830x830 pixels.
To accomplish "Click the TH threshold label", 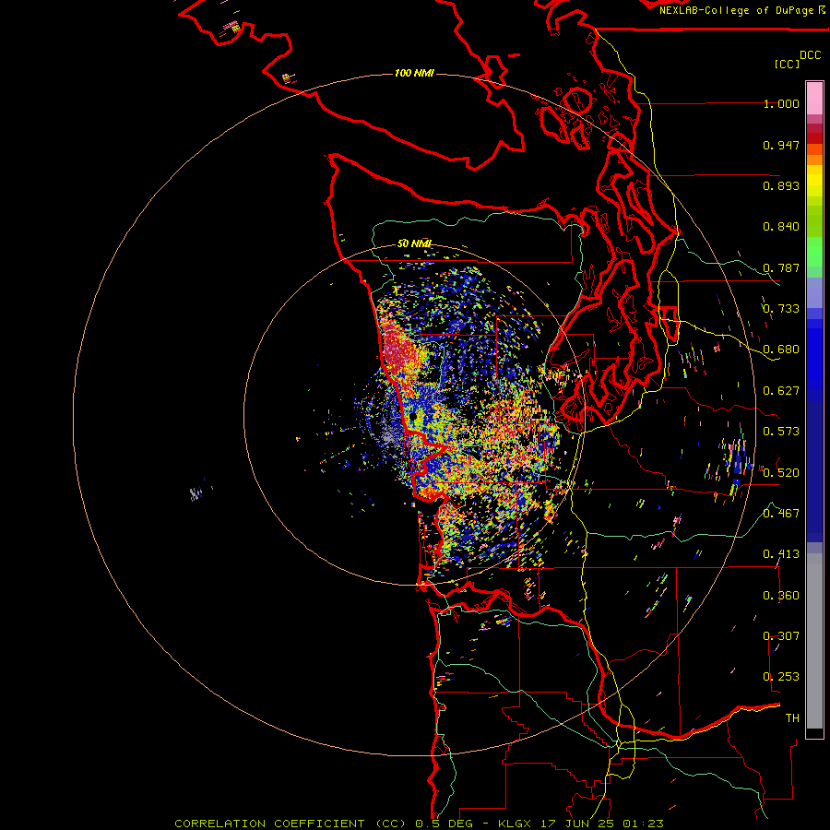I will click(792, 717).
